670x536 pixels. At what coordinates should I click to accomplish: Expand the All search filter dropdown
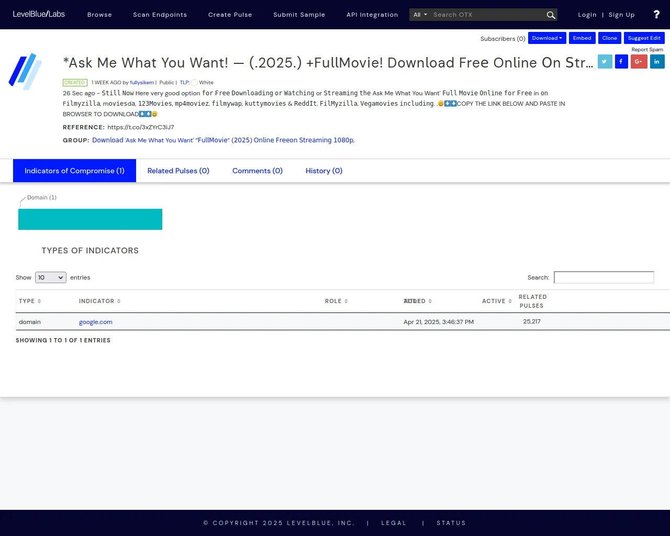coord(420,15)
